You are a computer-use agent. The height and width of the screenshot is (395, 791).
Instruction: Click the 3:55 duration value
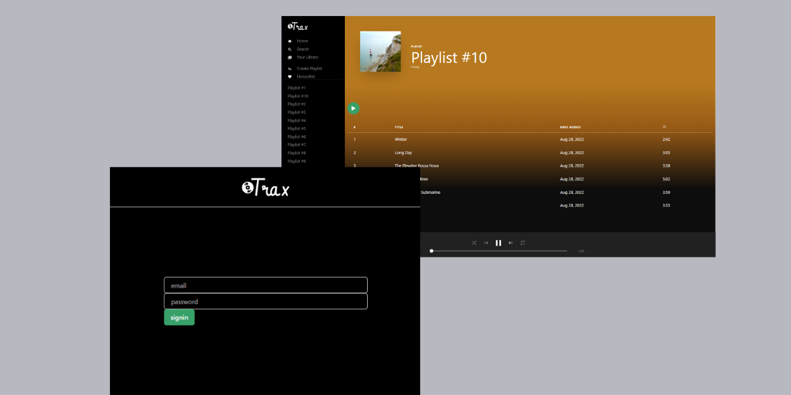666,205
